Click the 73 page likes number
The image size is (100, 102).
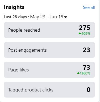pos(86,68)
